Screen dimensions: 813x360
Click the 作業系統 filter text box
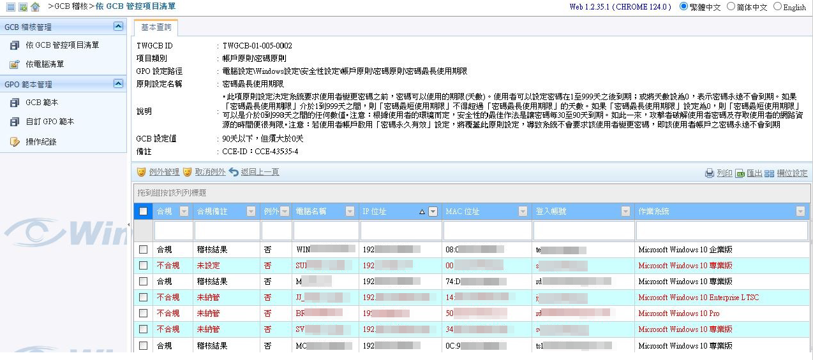tap(722, 231)
